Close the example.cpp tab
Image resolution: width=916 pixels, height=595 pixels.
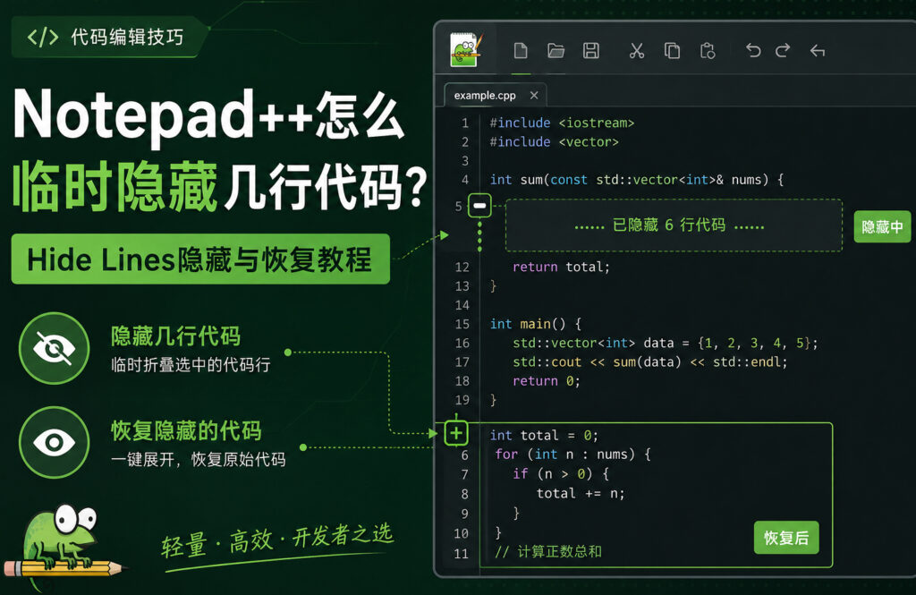534,95
